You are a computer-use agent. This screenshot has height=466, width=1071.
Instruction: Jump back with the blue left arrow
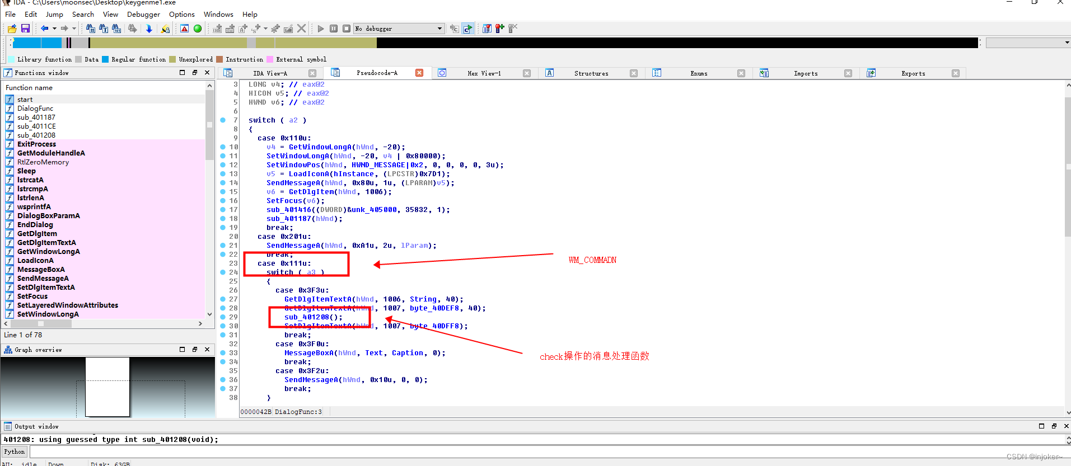44,29
